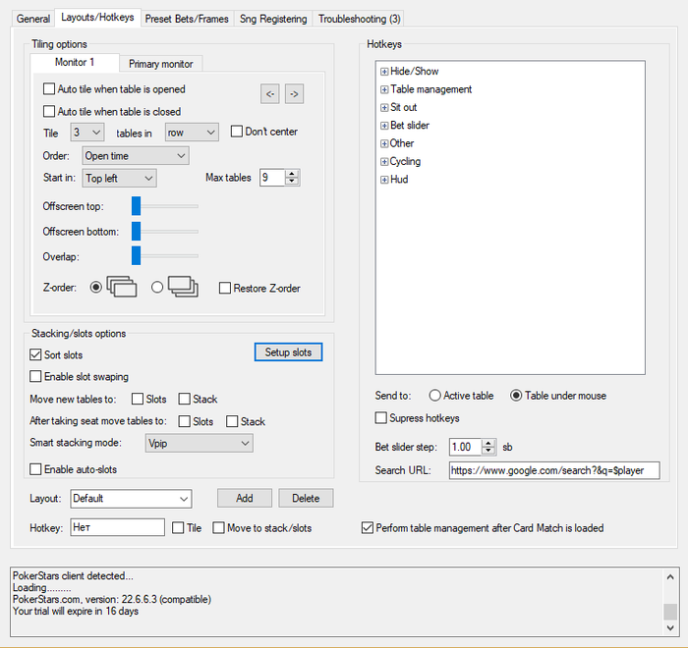Screen dimensions: 688x648
Task: Decrease Bet slider step value
Action: pyautogui.click(x=487, y=451)
